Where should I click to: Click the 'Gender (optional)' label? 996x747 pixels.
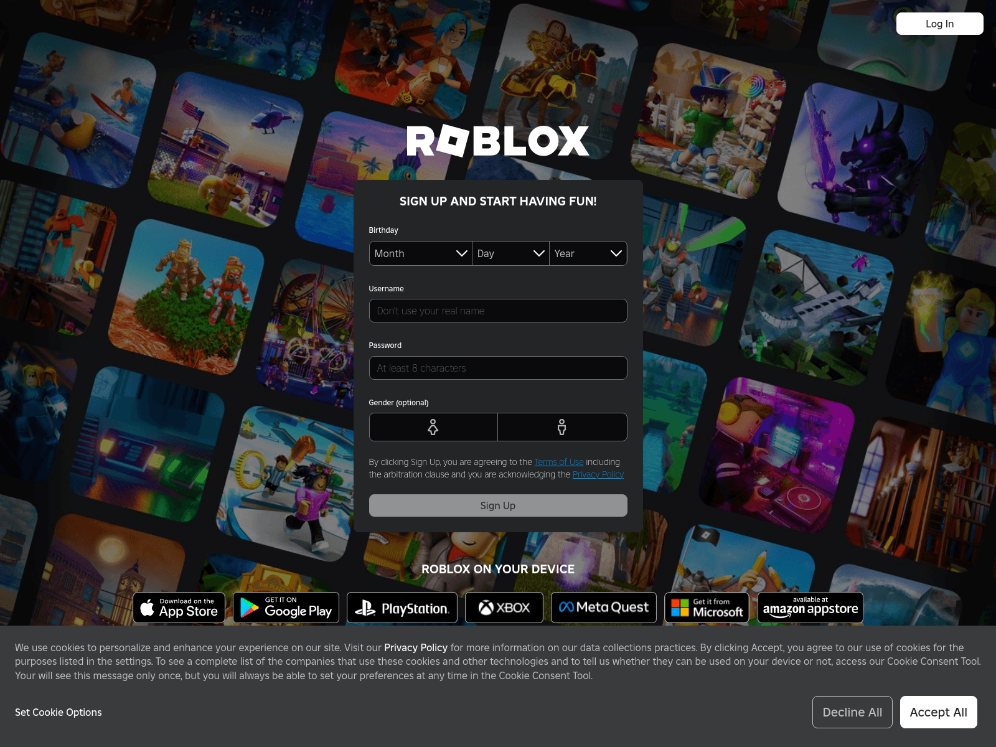click(398, 403)
